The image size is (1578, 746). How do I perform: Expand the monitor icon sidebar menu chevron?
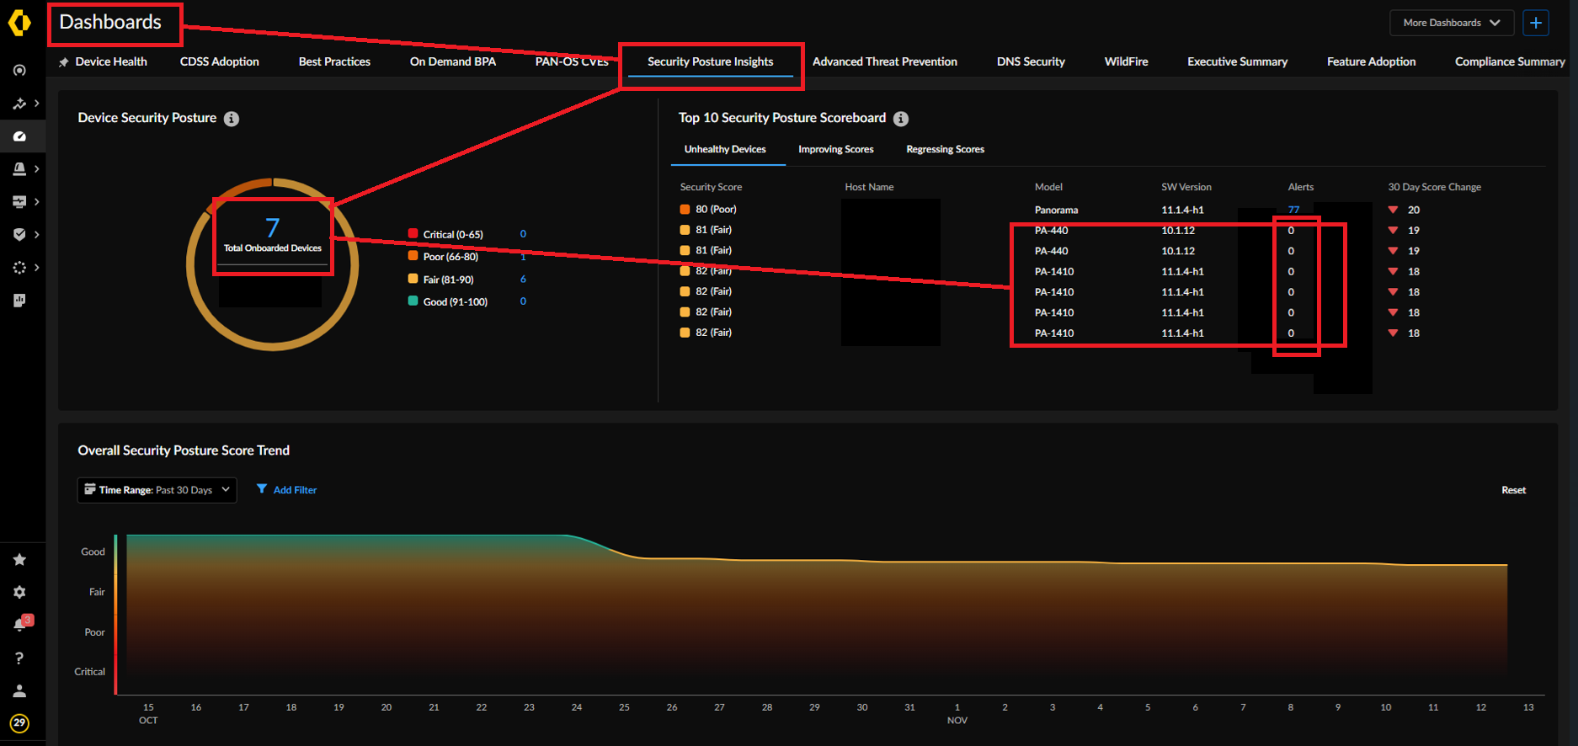click(36, 202)
